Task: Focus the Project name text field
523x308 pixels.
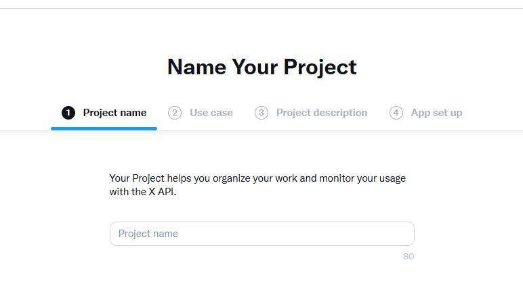Action: [261, 234]
